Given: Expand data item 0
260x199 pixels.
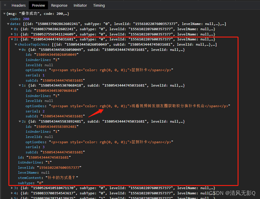Looking at the screenshot, I should click(12, 29).
